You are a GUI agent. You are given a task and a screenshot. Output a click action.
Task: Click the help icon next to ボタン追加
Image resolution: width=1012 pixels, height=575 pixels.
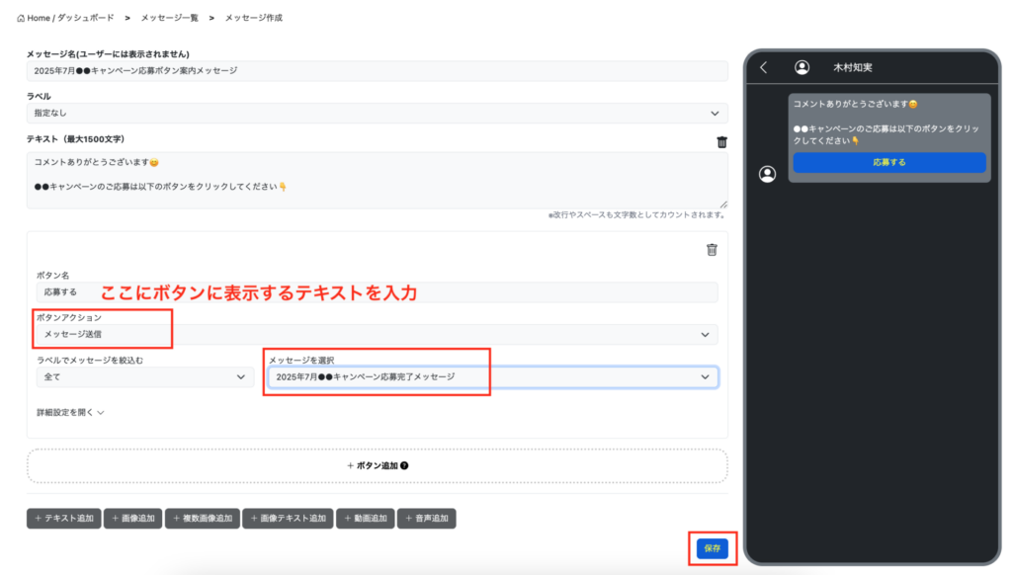(x=404, y=466)
